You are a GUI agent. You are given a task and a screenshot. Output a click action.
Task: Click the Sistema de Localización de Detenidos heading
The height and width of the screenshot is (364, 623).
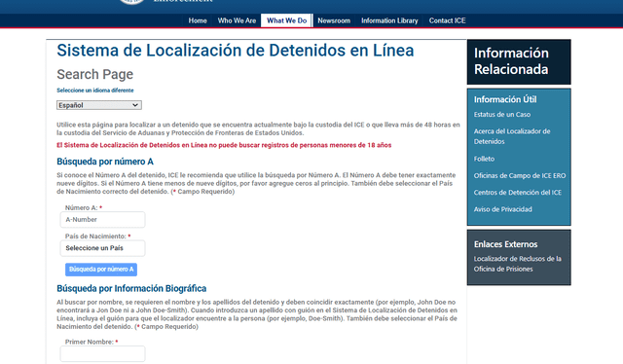[x=236, y=51]
